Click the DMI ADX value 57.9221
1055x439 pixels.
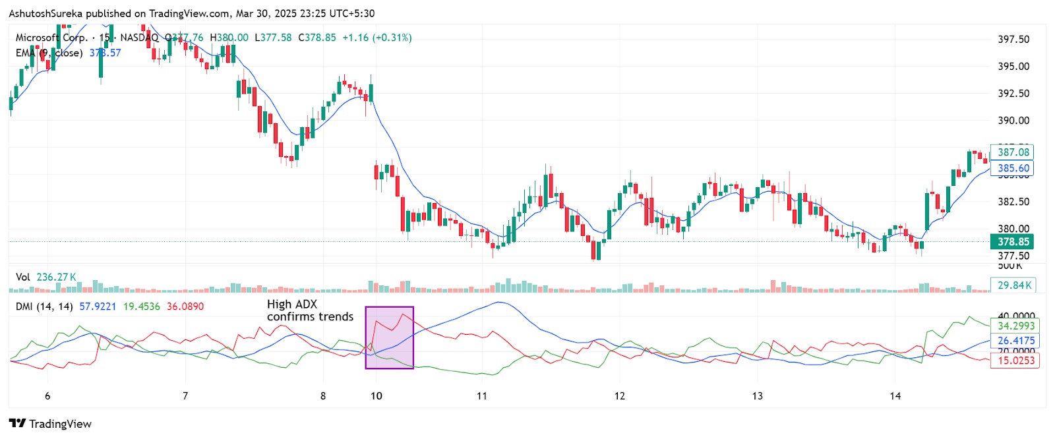(x=98, y=307)
